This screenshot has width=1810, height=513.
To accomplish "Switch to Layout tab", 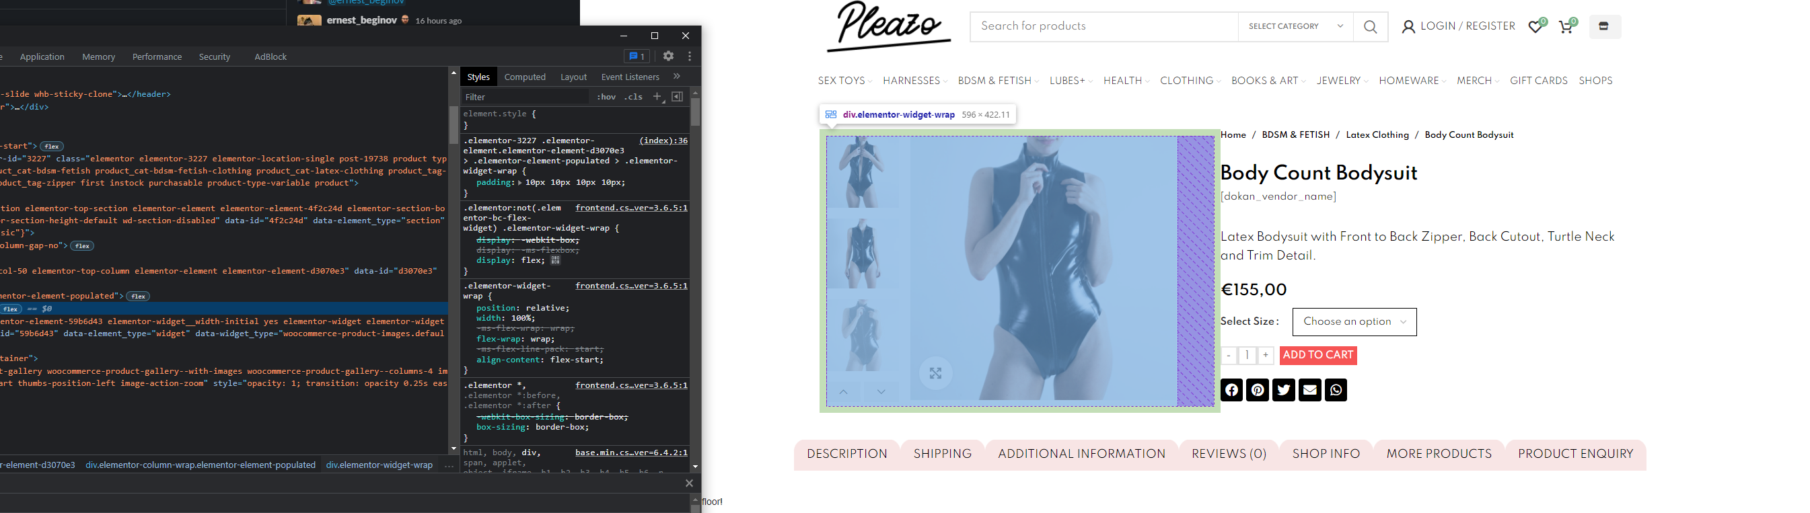I will click(573, 77).
